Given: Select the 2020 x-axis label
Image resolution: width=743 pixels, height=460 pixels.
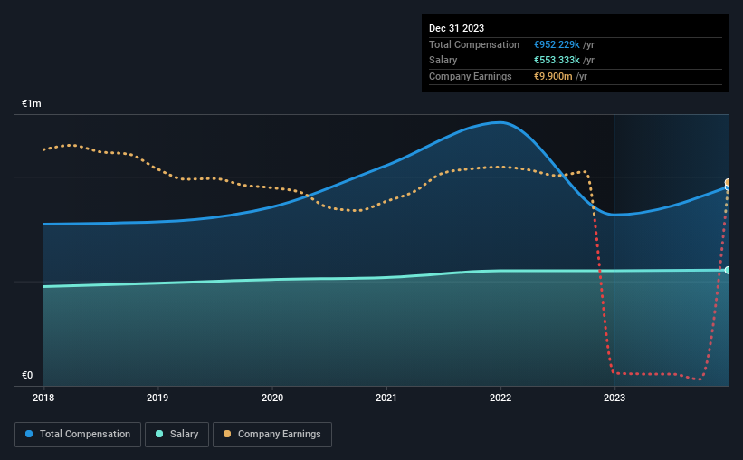Looking at the screenshot, I should pos(272,398).
